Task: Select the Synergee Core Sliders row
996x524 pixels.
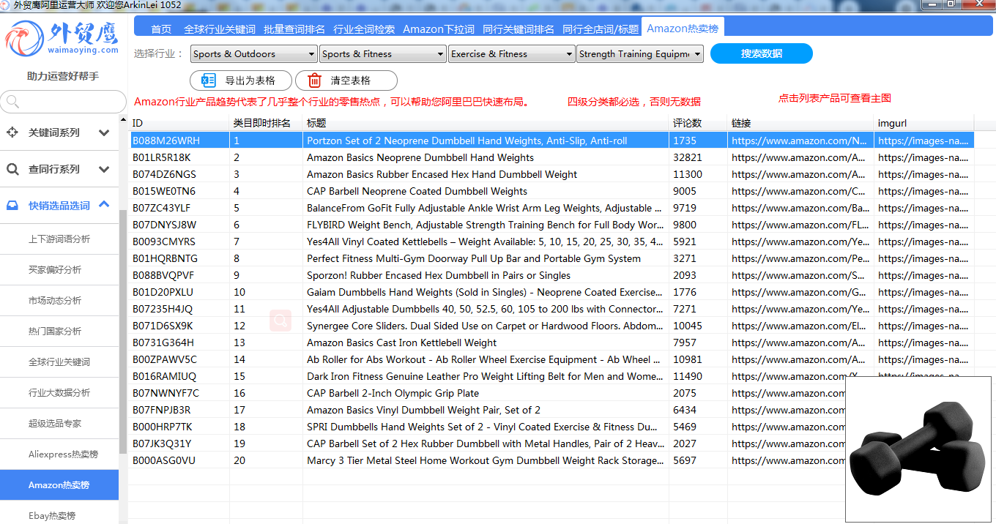Action: [551, 326]
